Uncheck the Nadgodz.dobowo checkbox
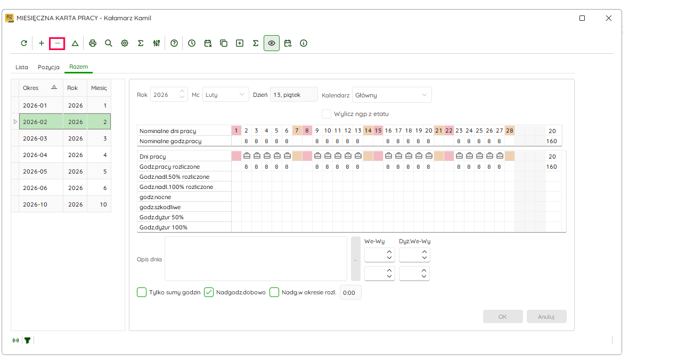 coord(209,292)
